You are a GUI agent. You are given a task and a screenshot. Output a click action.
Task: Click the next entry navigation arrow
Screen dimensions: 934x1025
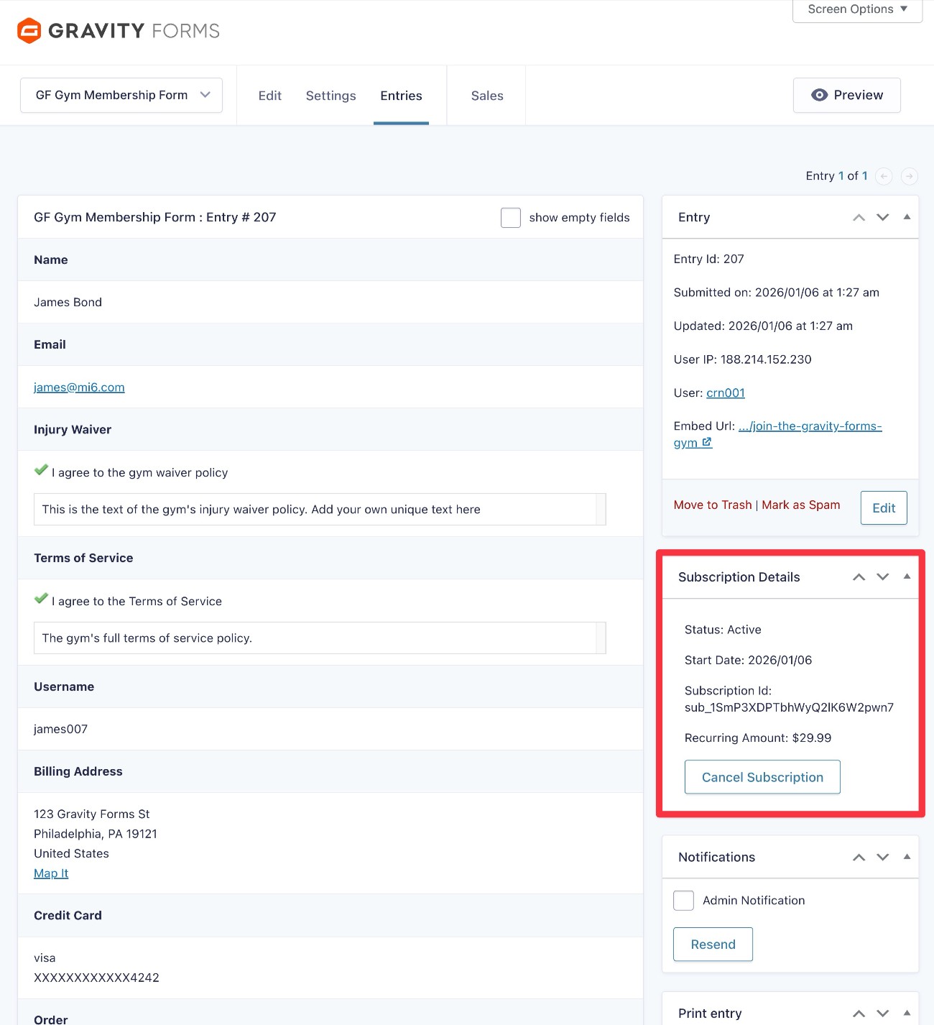tap(908, 175)
